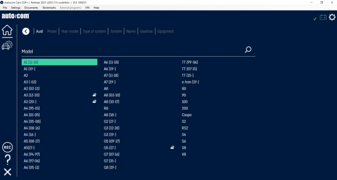
Task: Select model 80
Action: pos(184,88)
